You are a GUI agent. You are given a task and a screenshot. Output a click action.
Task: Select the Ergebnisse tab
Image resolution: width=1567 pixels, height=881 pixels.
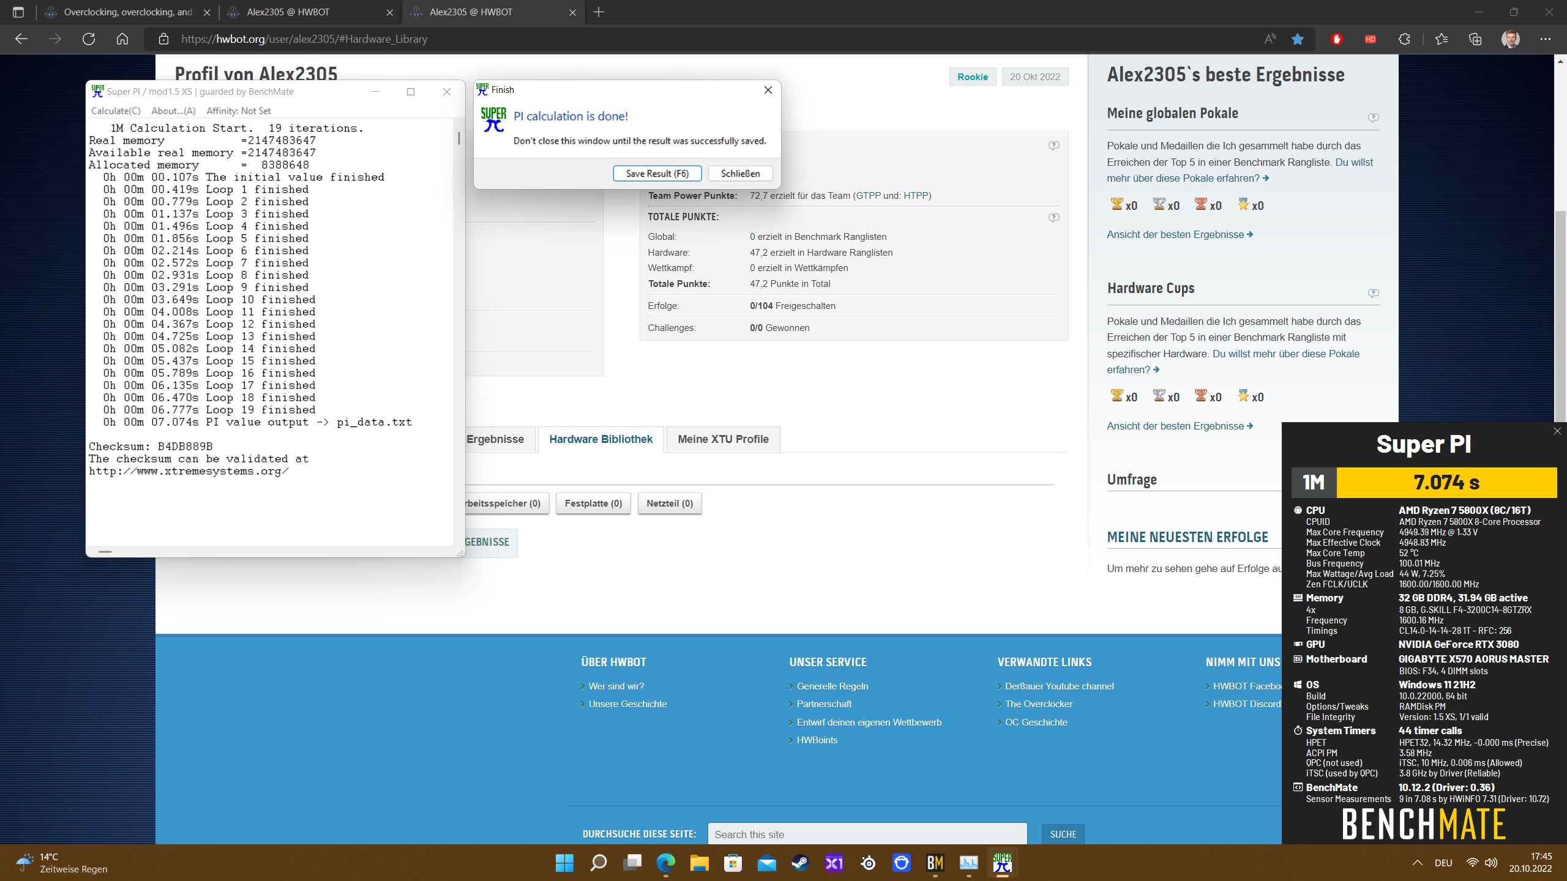pos(495,439)
